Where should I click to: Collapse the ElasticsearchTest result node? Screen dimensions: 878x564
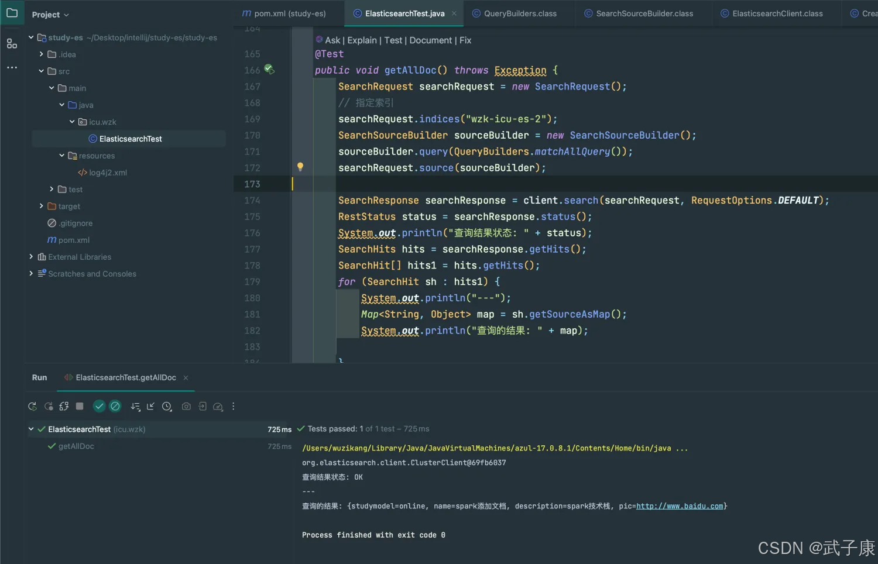[31, 429]
